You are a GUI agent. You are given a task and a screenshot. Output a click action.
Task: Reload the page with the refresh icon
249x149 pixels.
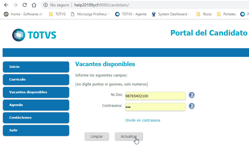point(25,5)
